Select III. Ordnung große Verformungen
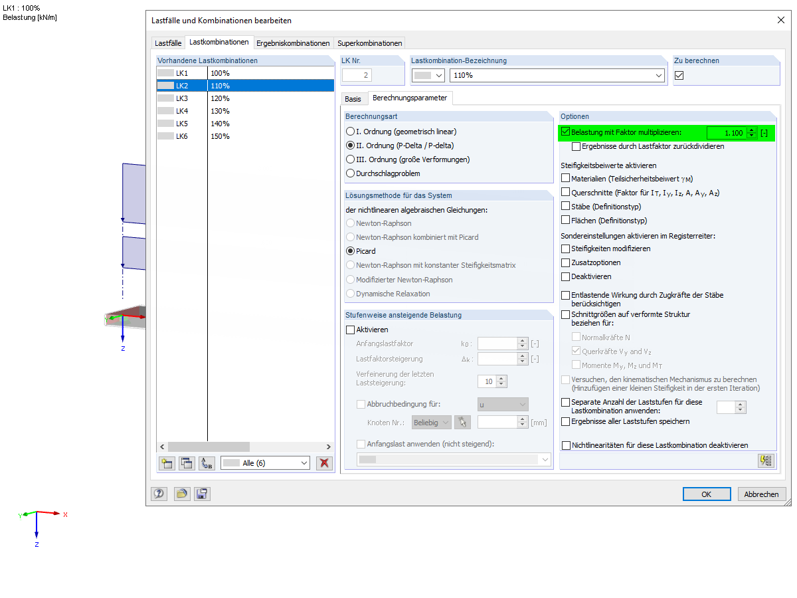Viewport: 797px width, 598px height. [x=351, y=159]
